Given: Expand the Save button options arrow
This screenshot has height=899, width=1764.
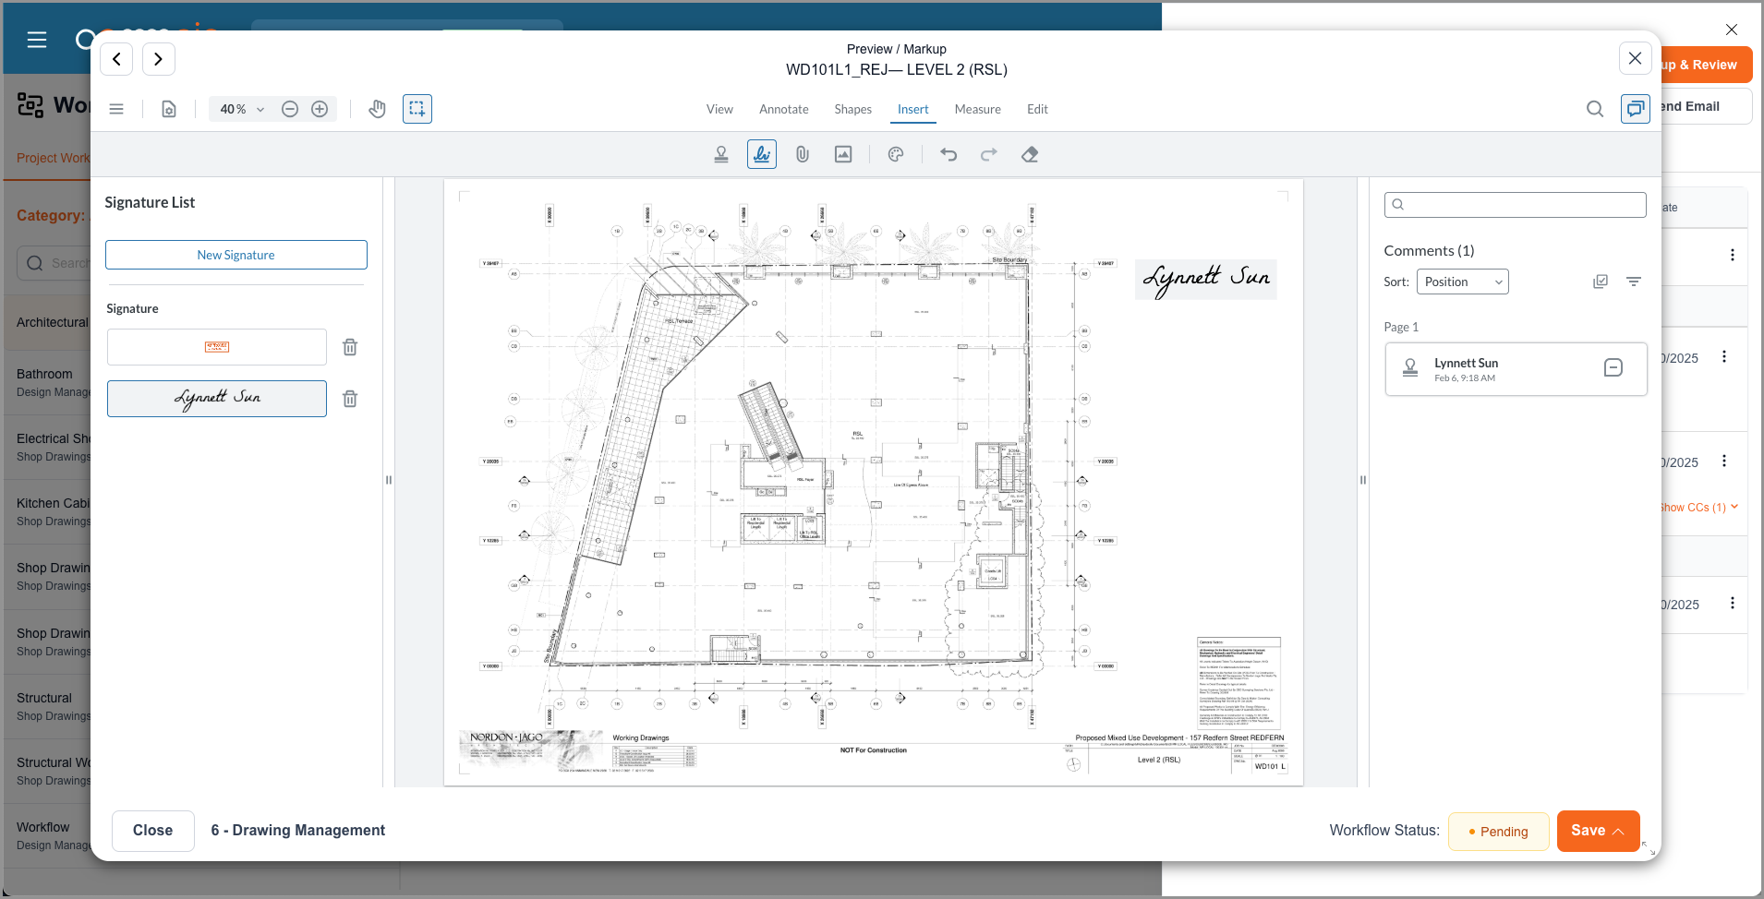Looking at the screenshot, I should 1619,832.
